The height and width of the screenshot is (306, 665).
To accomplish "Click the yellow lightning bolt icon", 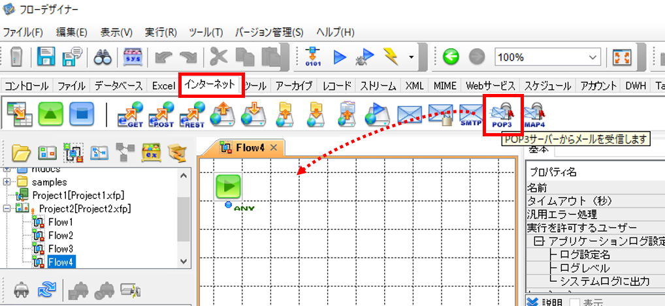I will pyautogui.click(x=391, y=57).
